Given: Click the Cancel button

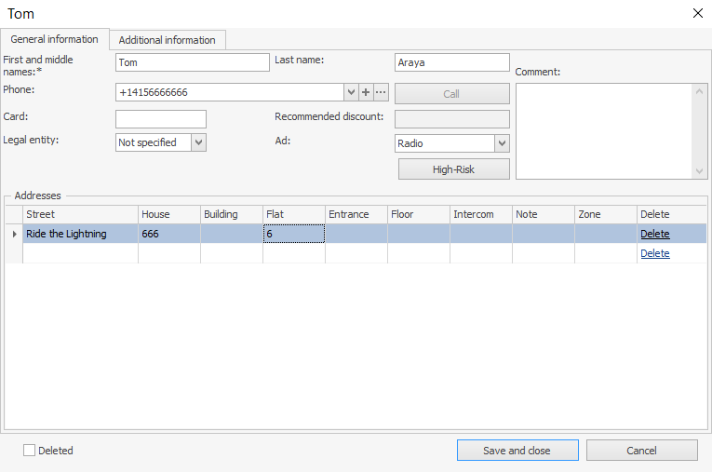Looking at the screenshot, I should point(641,451).
